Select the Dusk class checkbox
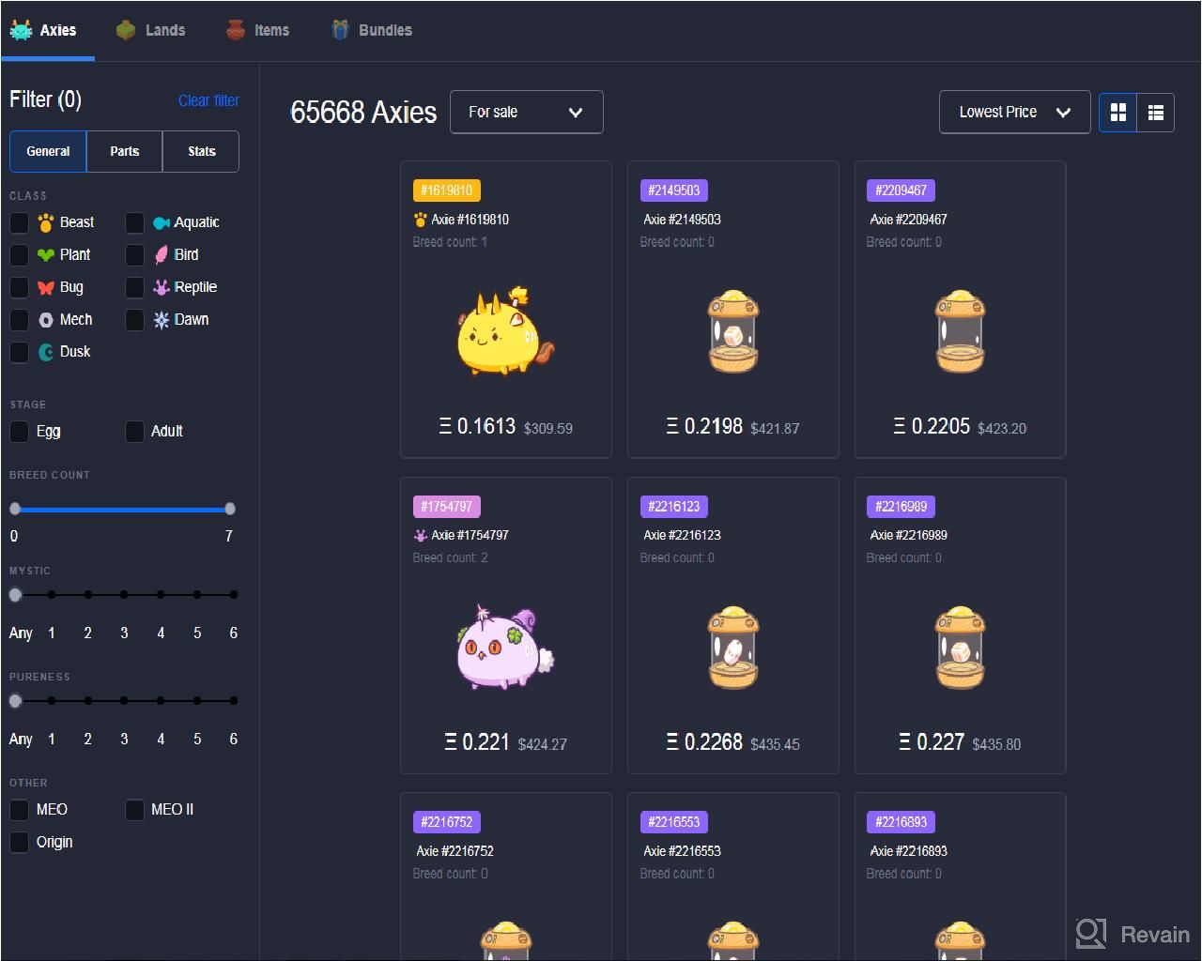The width and height of the screenshot is (1202, 961). [x=19, y=352]
